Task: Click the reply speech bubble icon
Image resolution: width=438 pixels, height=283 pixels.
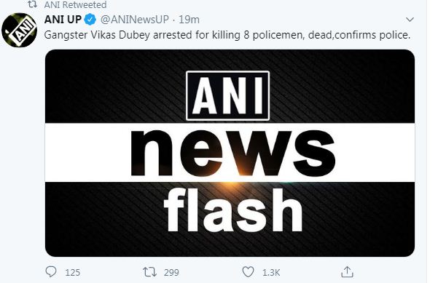Action: 51,271
